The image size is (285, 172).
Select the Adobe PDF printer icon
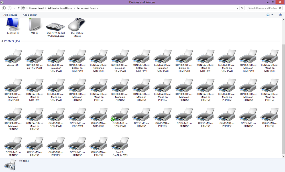[x=13, y=58]
